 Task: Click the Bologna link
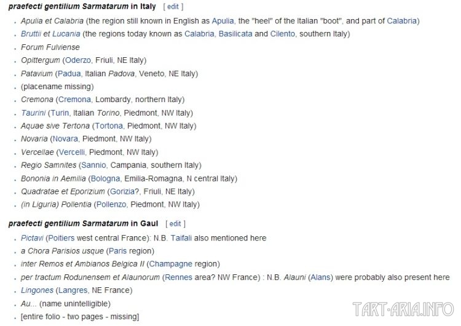[x=105, y=178]
